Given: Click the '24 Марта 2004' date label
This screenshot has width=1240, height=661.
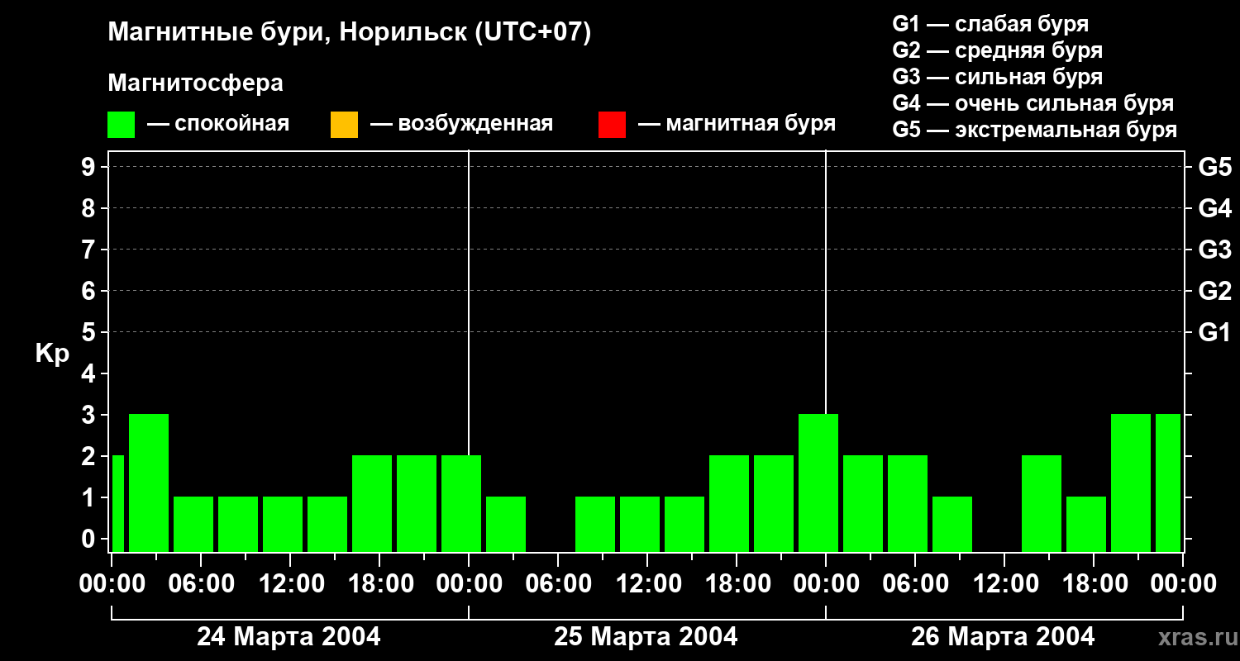Looking at the screenshot, I should point(289,637).
